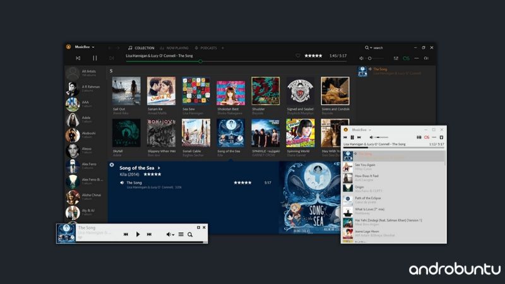
Task: Click the back navigation arrow
Action: coord(109,48)
